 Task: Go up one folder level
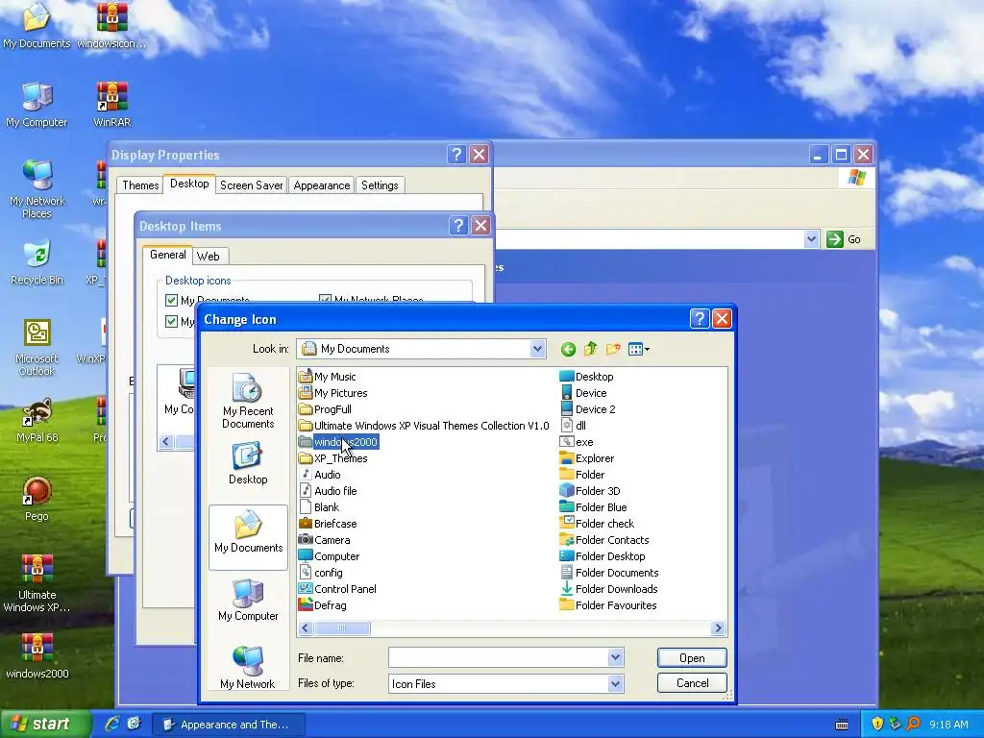(591, 349)
